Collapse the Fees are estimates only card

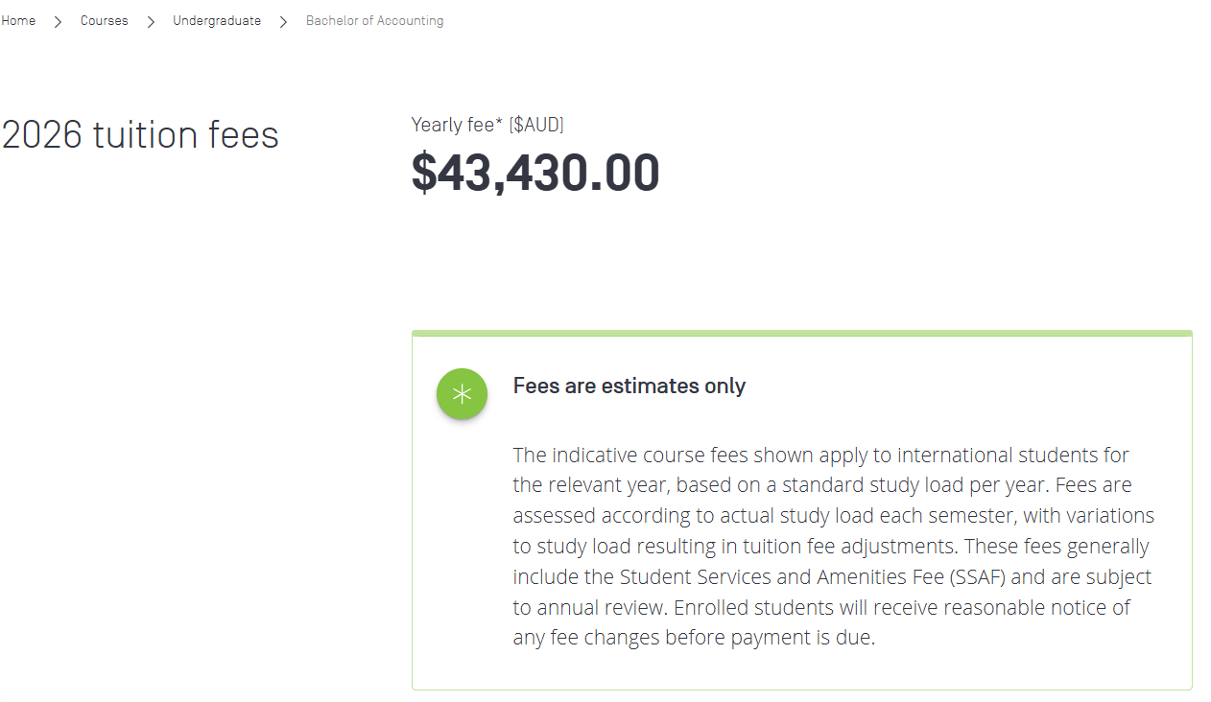pyautogui.click(x=629, y=386)
